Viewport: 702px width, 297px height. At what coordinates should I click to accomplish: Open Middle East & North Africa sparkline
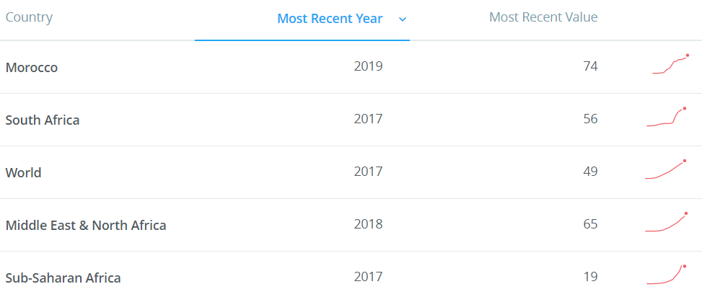pyautogui.click(x=666, y=221)
